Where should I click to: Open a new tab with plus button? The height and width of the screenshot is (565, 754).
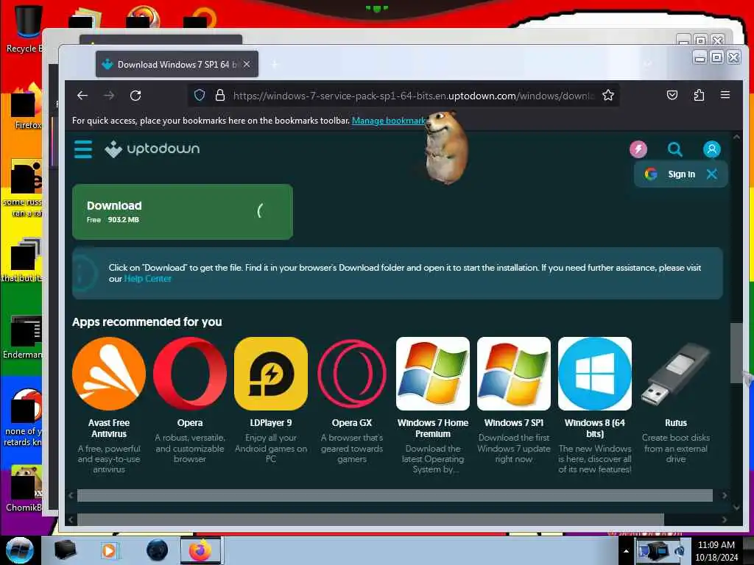(275, 65)
